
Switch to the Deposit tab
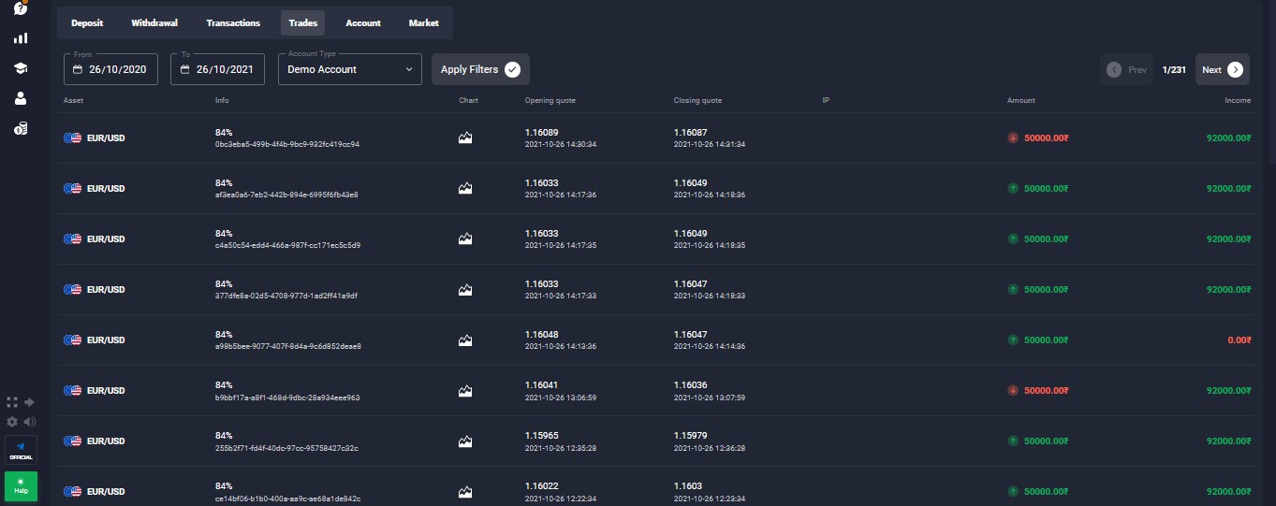pos(87,23)
